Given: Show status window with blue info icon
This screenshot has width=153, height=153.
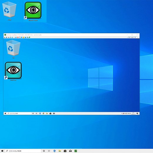Looking at the screenshot, I should (16, 37).
